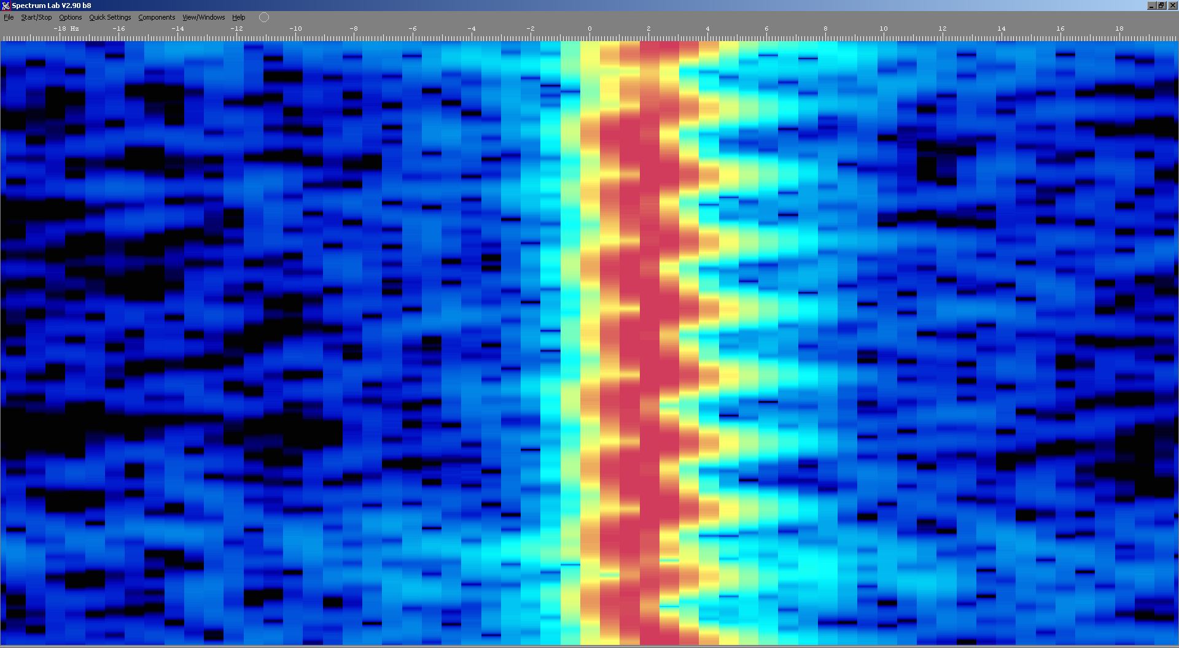
Task: Click the round status indicator beside Help
Action: click(x=264, y=17)
